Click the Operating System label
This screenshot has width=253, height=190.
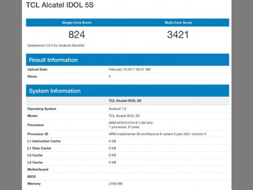pos(42,109)
